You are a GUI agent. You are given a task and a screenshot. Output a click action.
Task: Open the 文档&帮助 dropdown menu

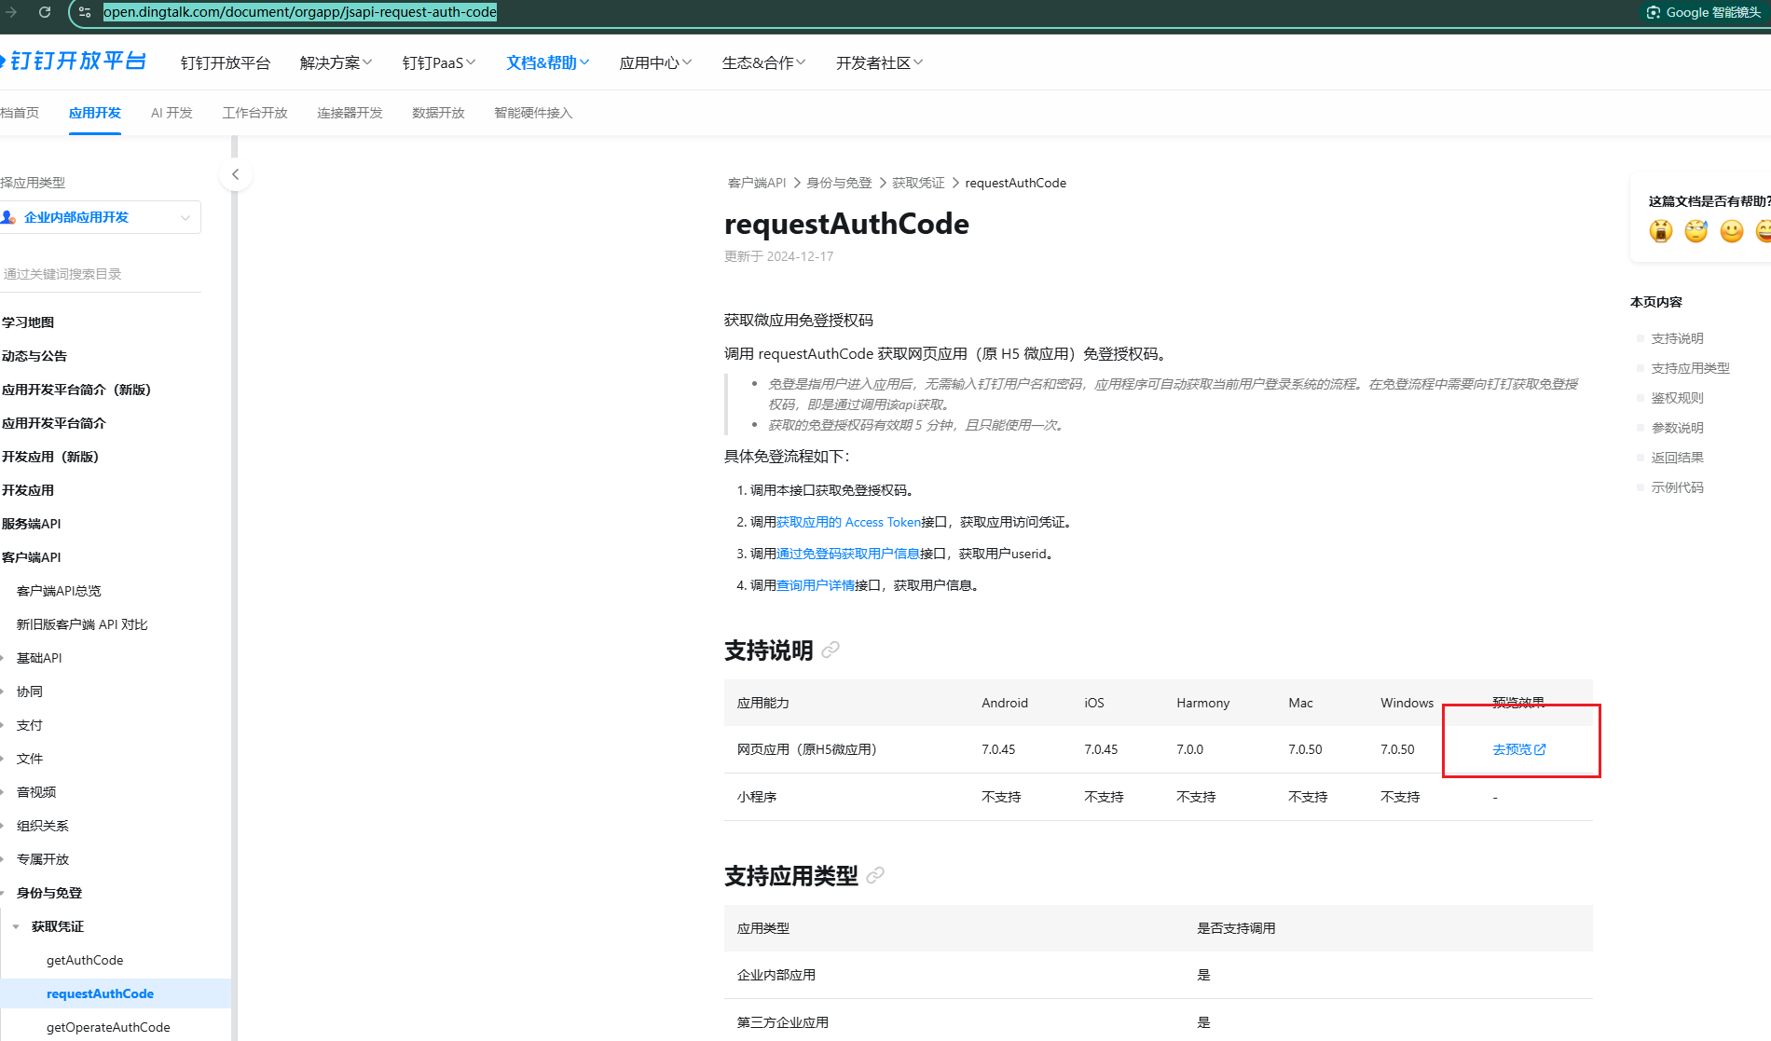(548, 62)
